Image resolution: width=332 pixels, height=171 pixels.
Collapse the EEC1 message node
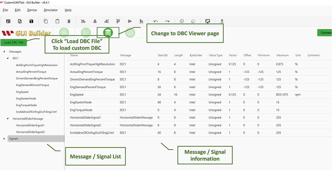[x=7, y=58]
